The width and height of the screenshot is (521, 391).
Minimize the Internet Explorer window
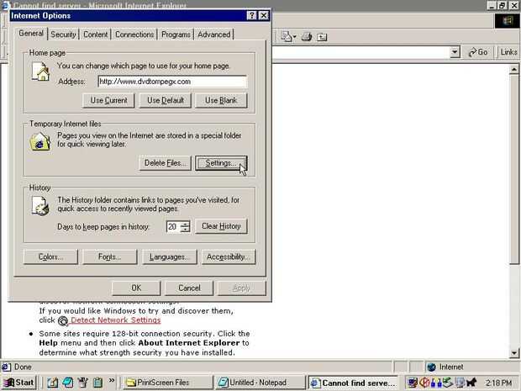click(x=492, y=5)
